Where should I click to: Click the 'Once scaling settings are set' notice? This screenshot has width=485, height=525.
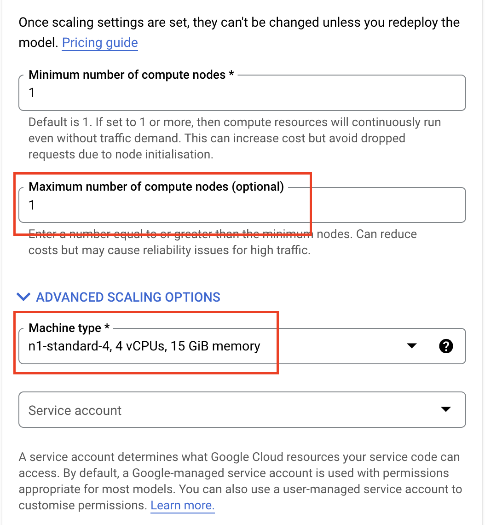tap(239, 23)
